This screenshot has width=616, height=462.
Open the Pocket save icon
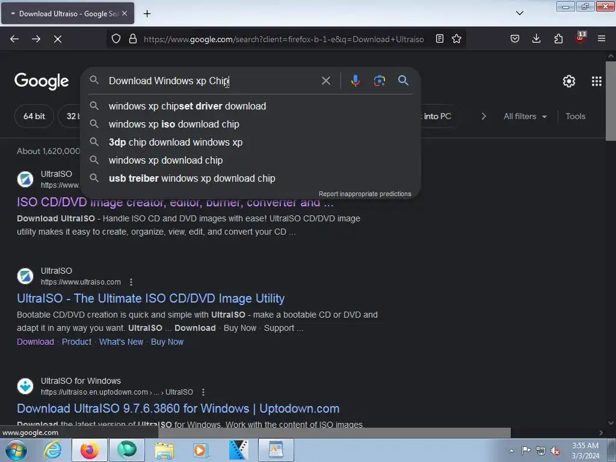point(515,39)
